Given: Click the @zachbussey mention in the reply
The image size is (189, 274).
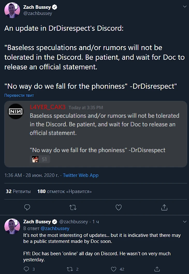Looking at the screenshot, I should coord(55,228).
